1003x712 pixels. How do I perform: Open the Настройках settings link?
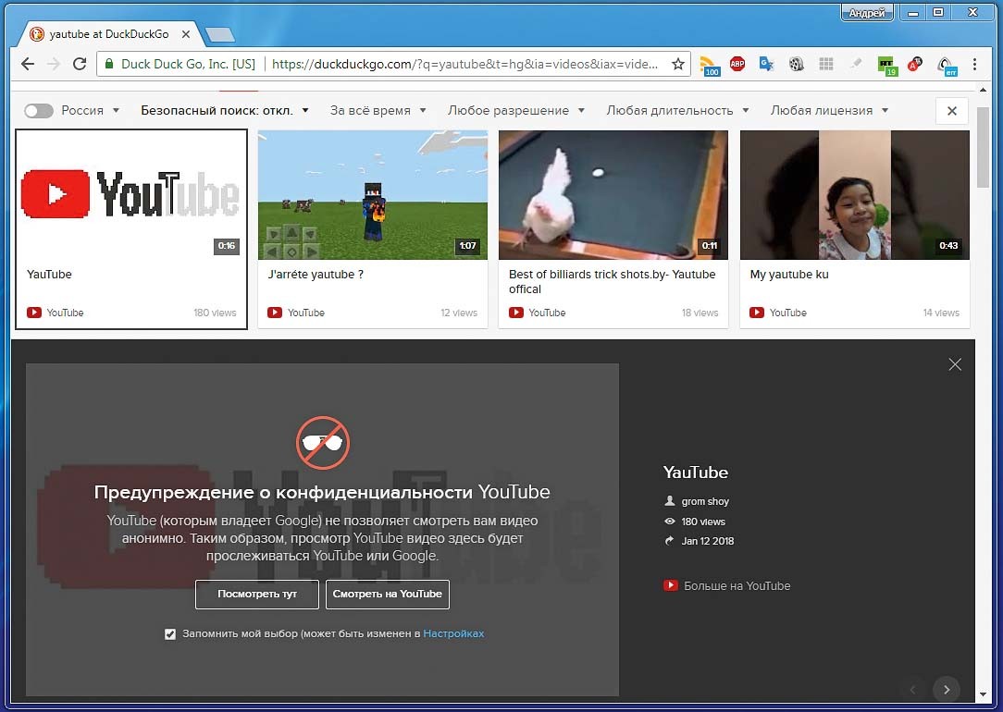click(x=453, y=634)
